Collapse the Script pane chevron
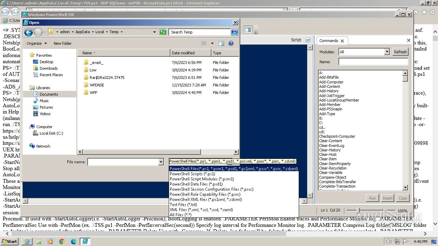The height and width of the screenshot is (246, 438). (308, 40)
